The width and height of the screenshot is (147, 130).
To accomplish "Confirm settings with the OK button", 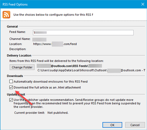I will tap(112, 125).
